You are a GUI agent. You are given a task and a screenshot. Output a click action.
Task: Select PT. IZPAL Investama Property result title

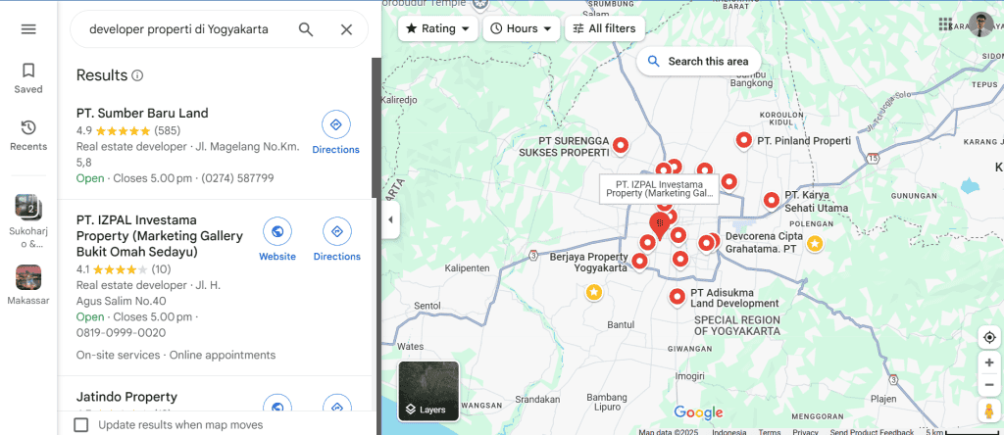[x=160, y=236]
